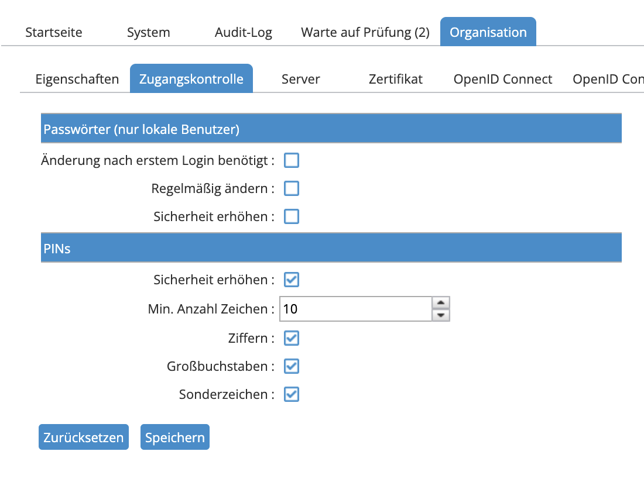Click inside the 'Min. Anzahl Zeichen' input field

351,309
